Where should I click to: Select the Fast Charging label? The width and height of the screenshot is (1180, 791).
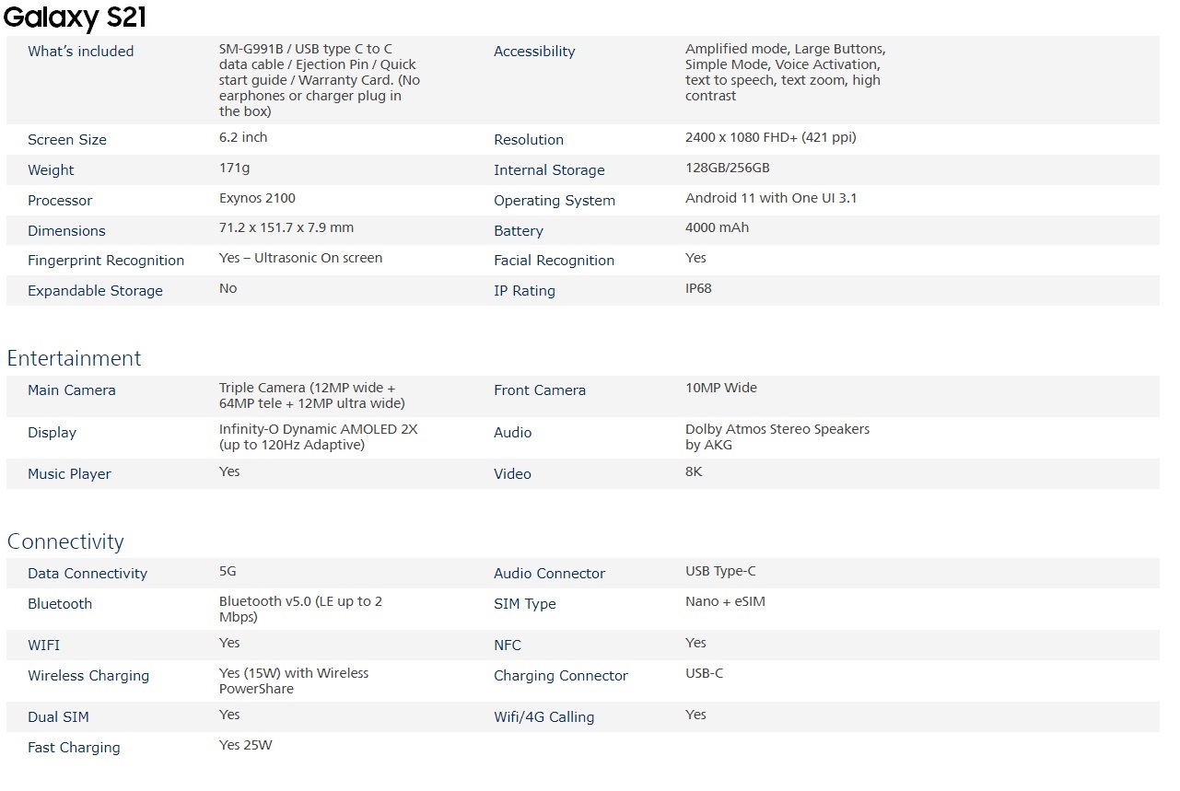(x=74, y=748)
